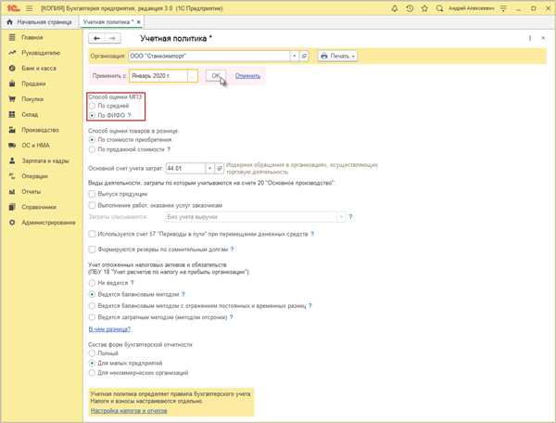Open Покупки section in sidebar

pos(32,99)
